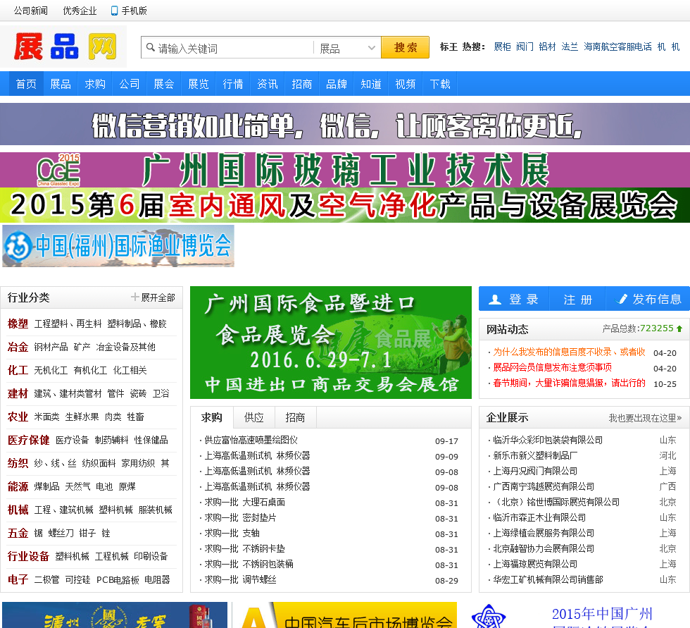Image resolution: width=690 pixels, height=628 pixels.
Task: Click 我也要出现在这里» link
Action: [645, 418]
